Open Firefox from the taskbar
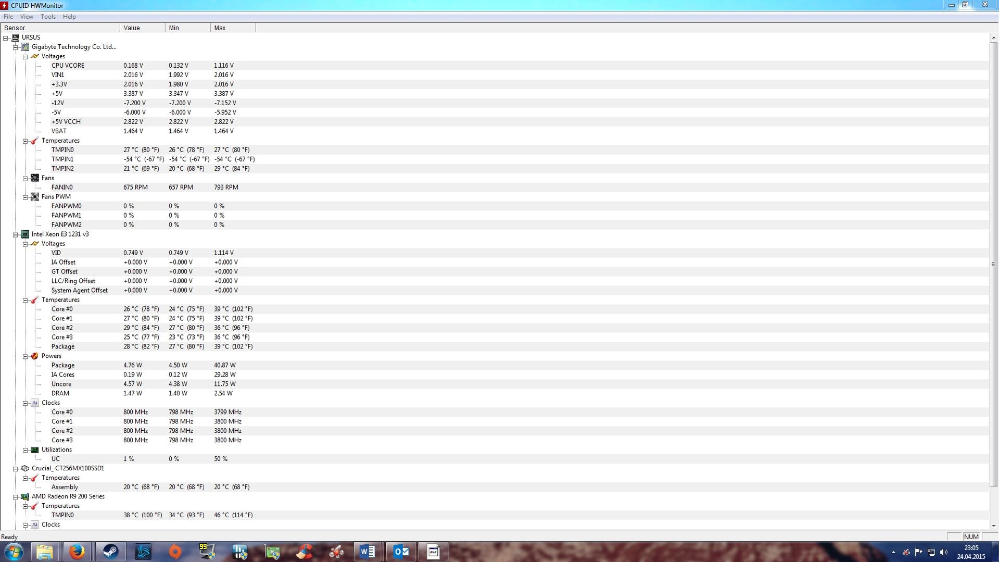 (x=78, y=552)
